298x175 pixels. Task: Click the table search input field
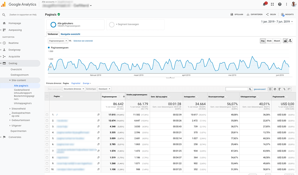click(x=237, y=89)
